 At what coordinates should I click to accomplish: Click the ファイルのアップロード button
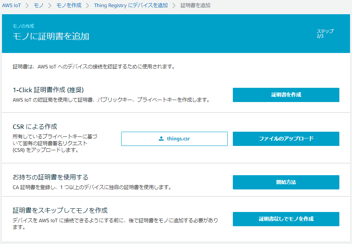coord(286,139)
